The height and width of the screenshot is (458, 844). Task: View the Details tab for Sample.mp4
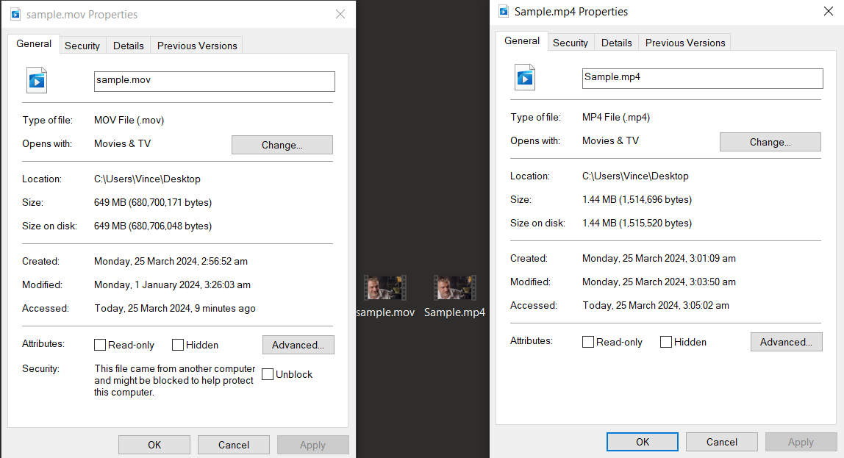click(616, 42)
